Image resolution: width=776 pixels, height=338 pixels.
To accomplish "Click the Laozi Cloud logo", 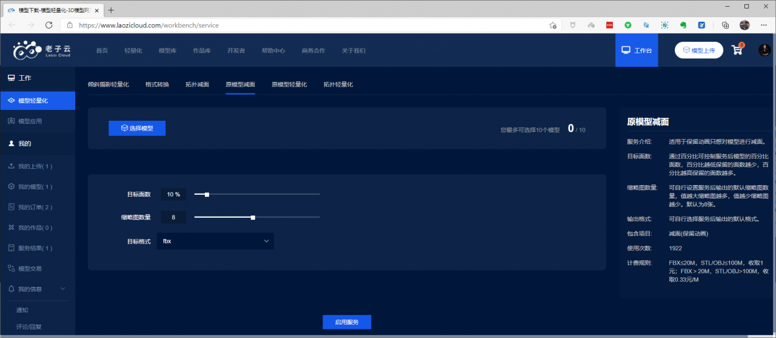I will coord(42,50).
